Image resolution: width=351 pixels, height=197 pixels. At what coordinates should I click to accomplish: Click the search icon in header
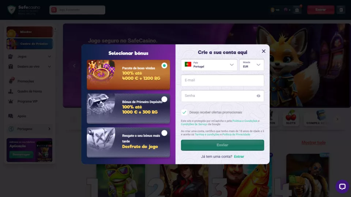click(54, 10)
